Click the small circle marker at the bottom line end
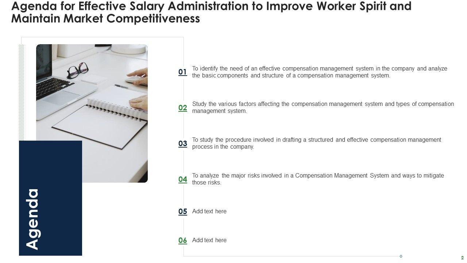 tap(401, 256)
